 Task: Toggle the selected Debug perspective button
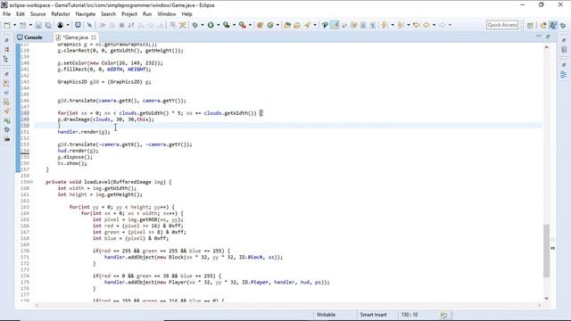coord(553,25)
